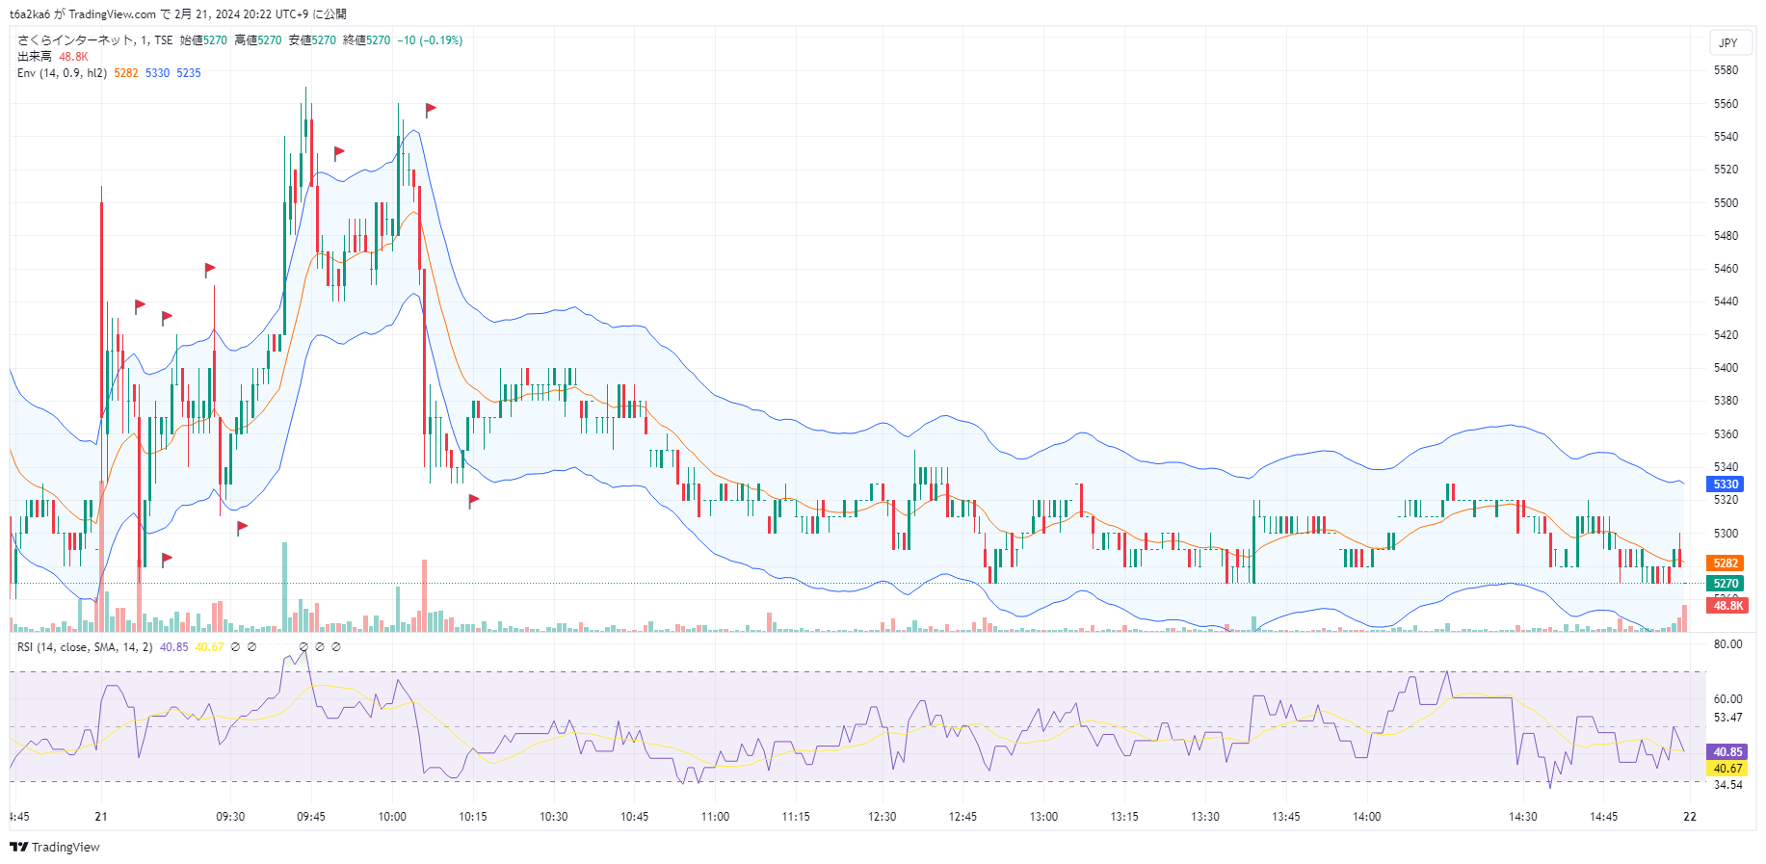
Task: Click the blue 5330 price axis label
Action: 1725,484
